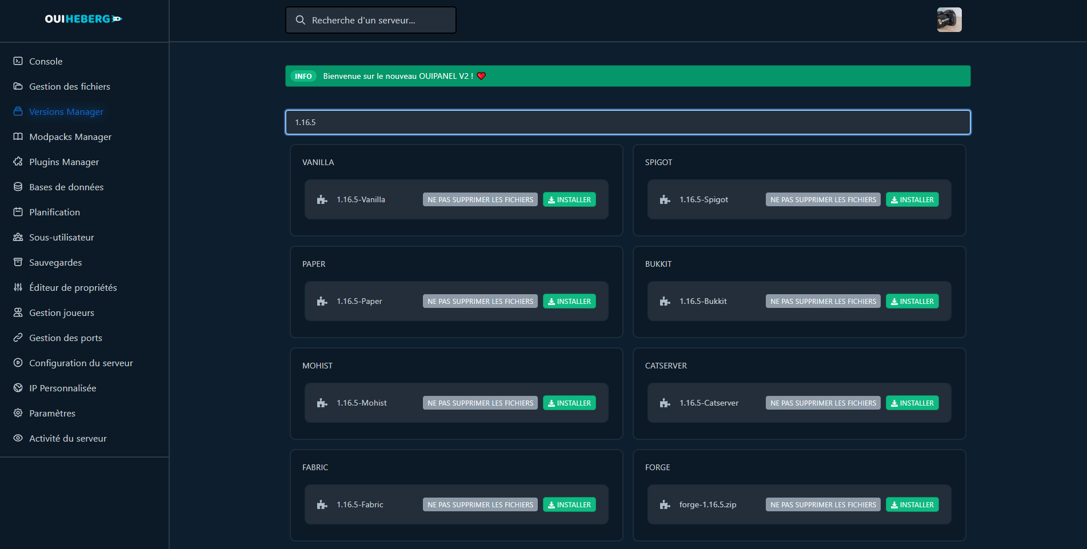This screenshot has width=1087, height=549.
Task: Toggle NE PAS SUPPRIMER LES FICHIERS for Catserver
Action: click(x=823, y=403)
